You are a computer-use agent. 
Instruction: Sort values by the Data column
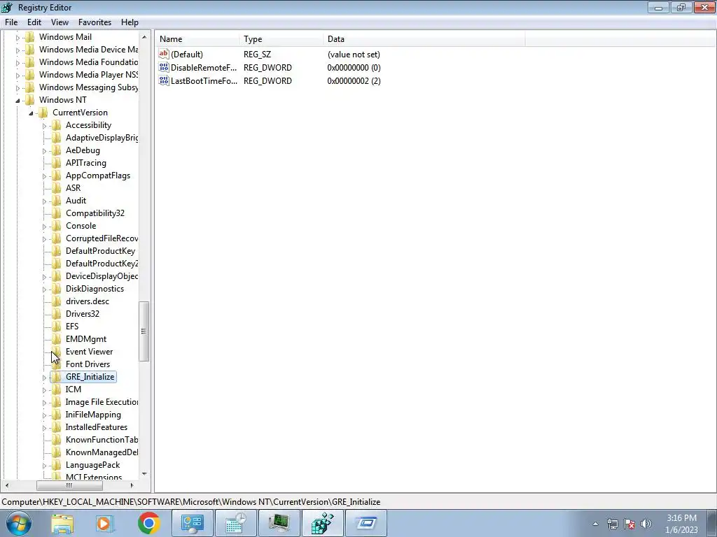click(424, 39)
